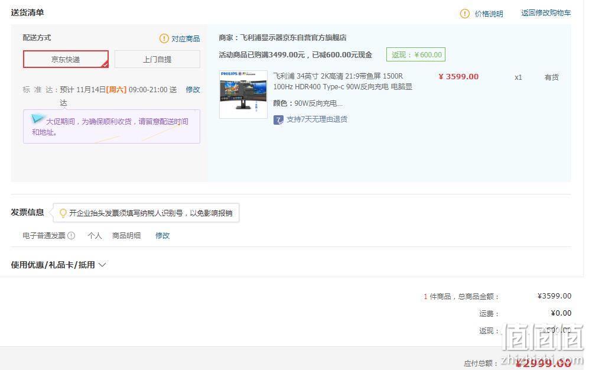Click the info icon beside 电子普通发票
This screenshot has height=370, width=589.
[71, 235]
